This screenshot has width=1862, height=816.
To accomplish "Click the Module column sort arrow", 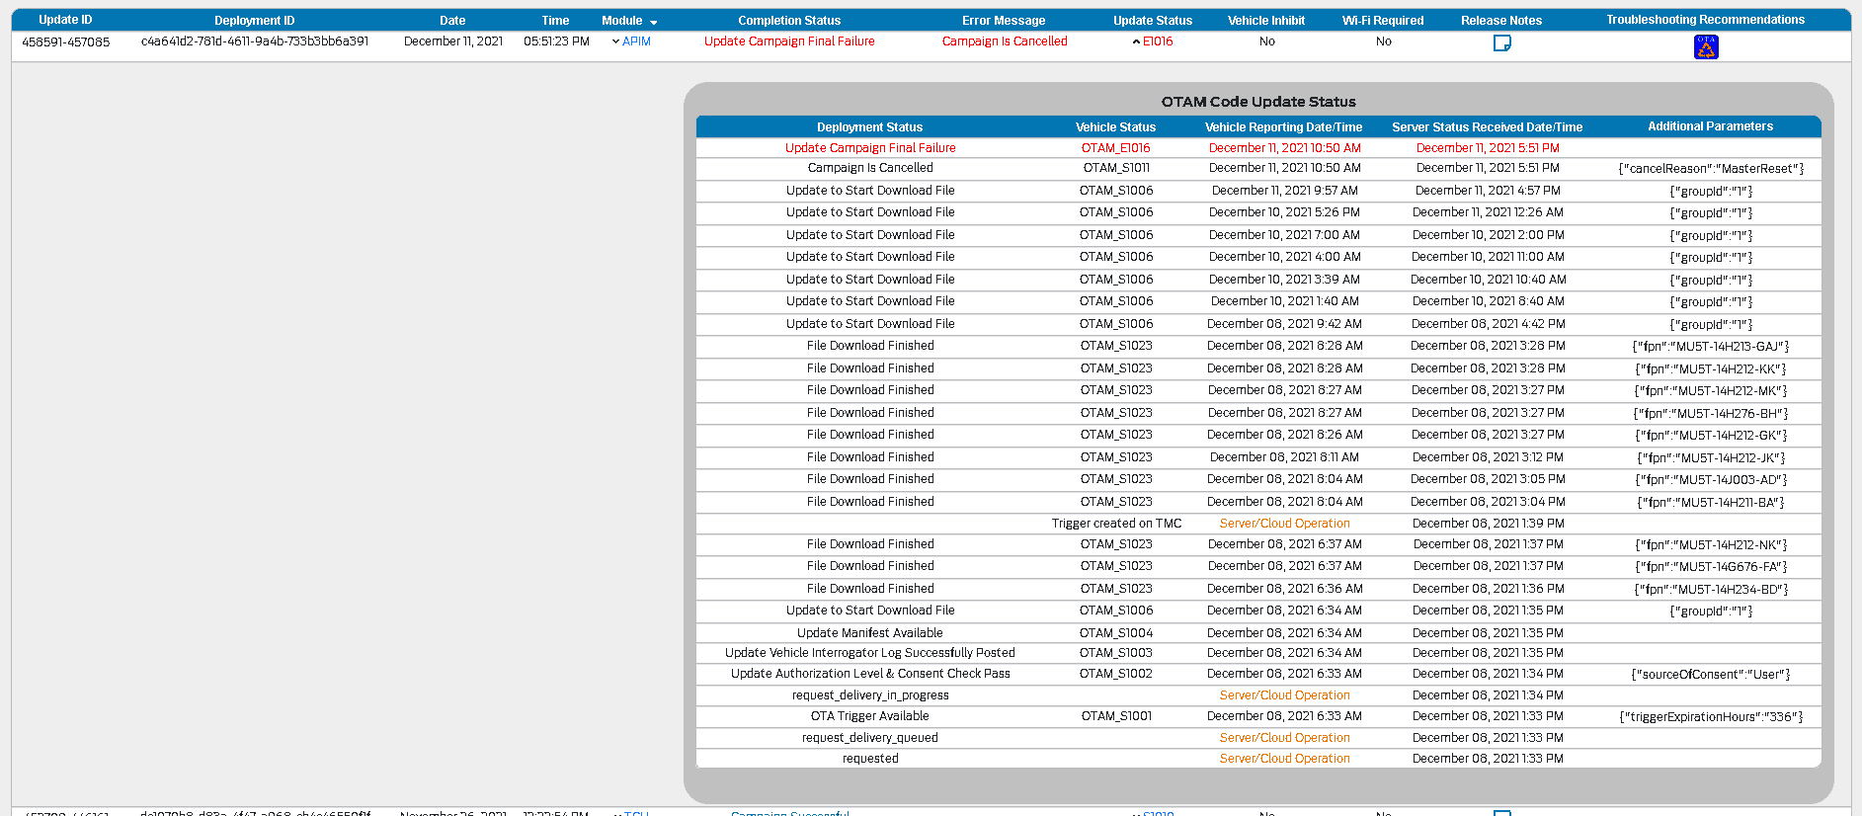I will [654, 22].
